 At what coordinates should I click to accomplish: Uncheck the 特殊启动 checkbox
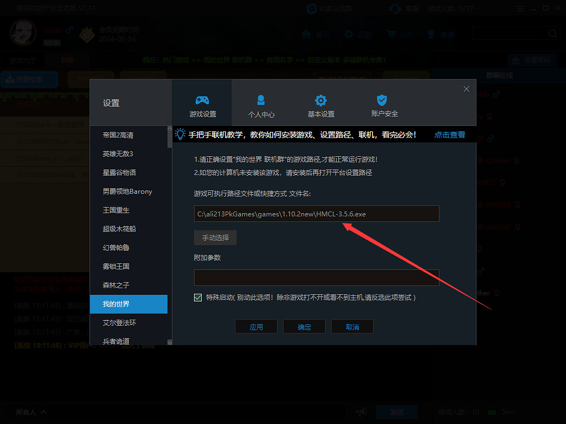pyautogui.click(x=198, y=298)
